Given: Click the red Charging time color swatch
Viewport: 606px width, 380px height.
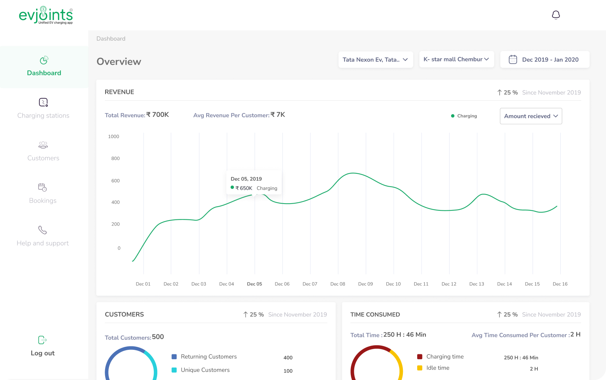Looking at the screenshot, I should click(420, 357).
